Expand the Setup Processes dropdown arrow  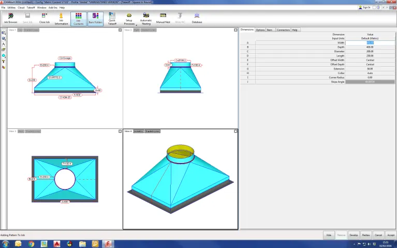point(136,25)
